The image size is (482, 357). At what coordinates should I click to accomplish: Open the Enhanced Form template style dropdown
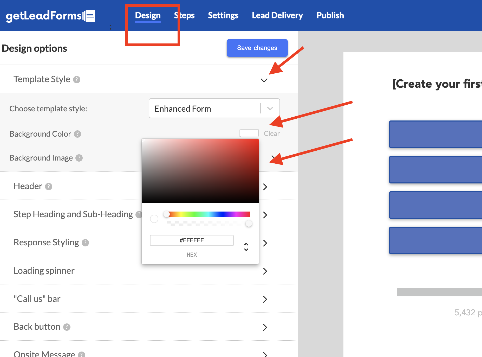click(x=270, y=109)
